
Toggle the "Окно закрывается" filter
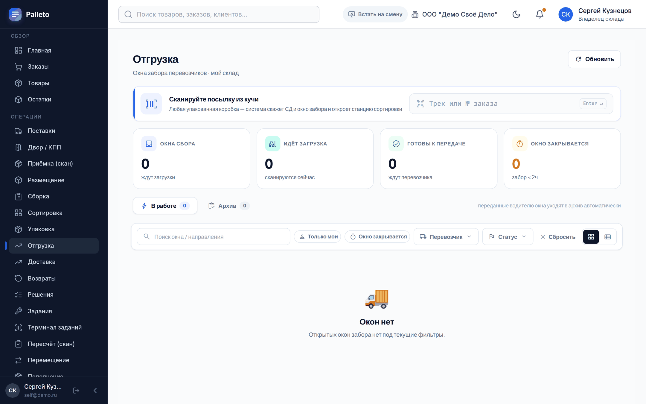pyautogui.click(x=377, y=237)
